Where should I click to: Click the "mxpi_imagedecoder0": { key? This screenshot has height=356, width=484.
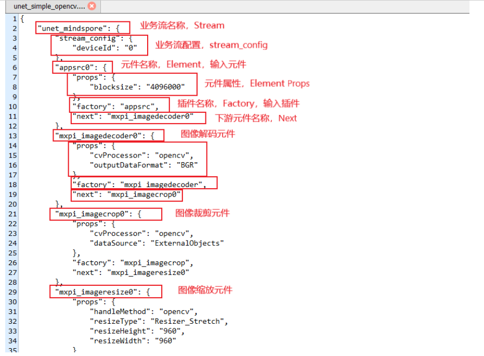point(104,136)
